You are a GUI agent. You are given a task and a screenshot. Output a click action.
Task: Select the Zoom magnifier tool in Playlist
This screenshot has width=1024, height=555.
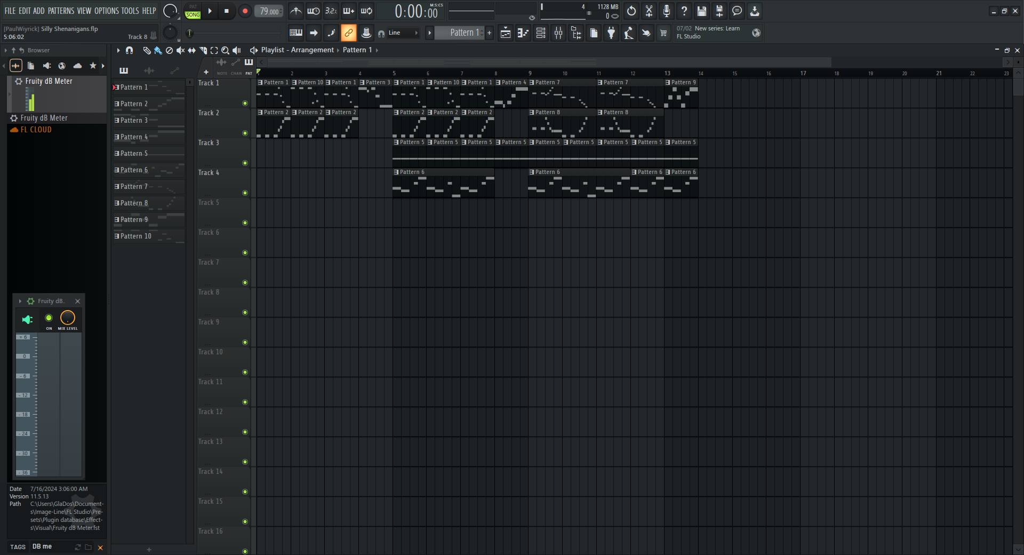(225, 50)
